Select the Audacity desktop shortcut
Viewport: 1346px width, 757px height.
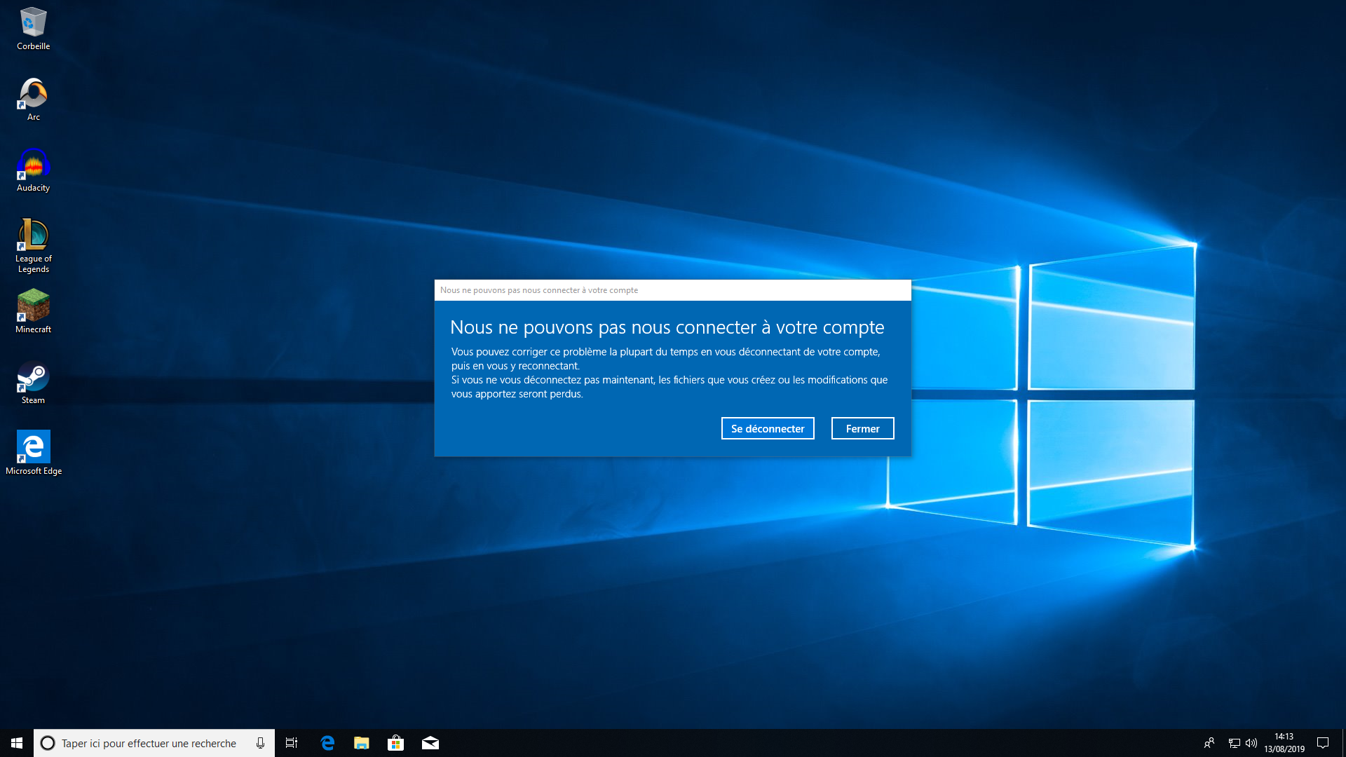[33, 165]
